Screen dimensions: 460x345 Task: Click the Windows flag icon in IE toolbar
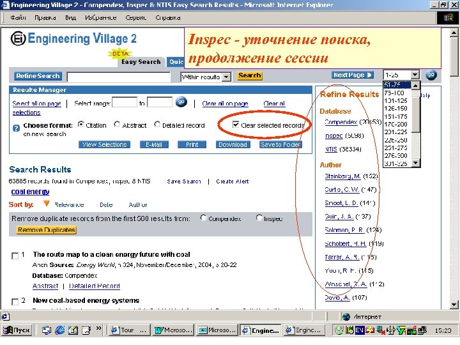coord(448,18)
